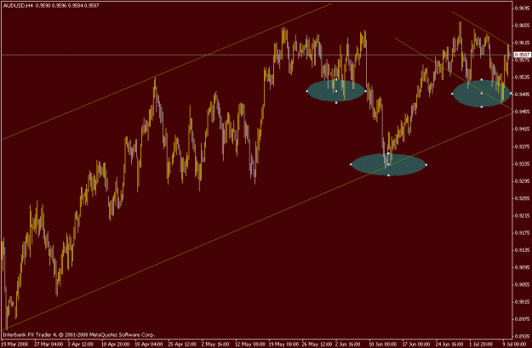Click the 0.9655 price scale label

pos(523,26)
